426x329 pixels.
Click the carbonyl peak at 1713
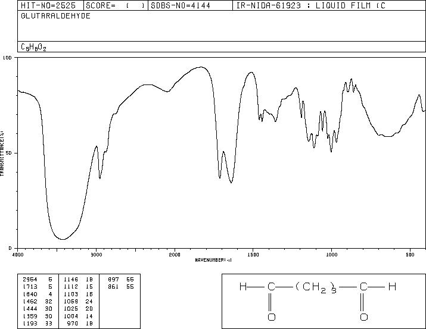pos(219,178)
